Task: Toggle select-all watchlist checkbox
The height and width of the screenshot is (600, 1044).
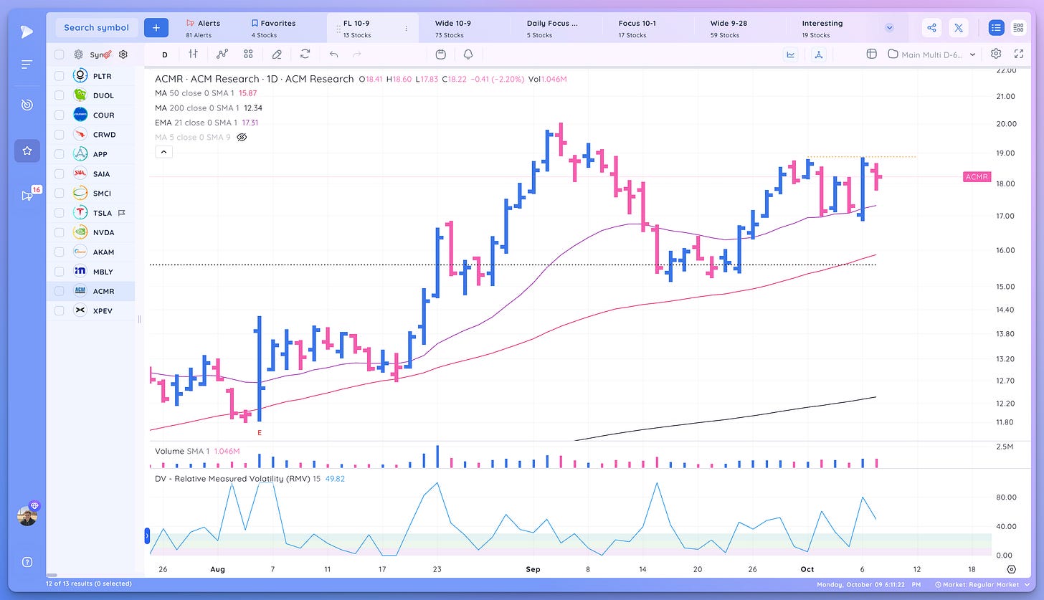Action: click(x=60, y=54)
